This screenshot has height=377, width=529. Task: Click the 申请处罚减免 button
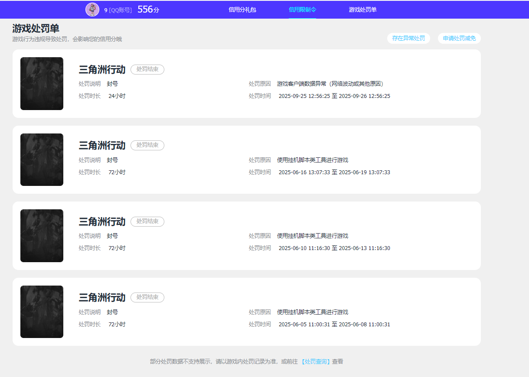[459, 38]
